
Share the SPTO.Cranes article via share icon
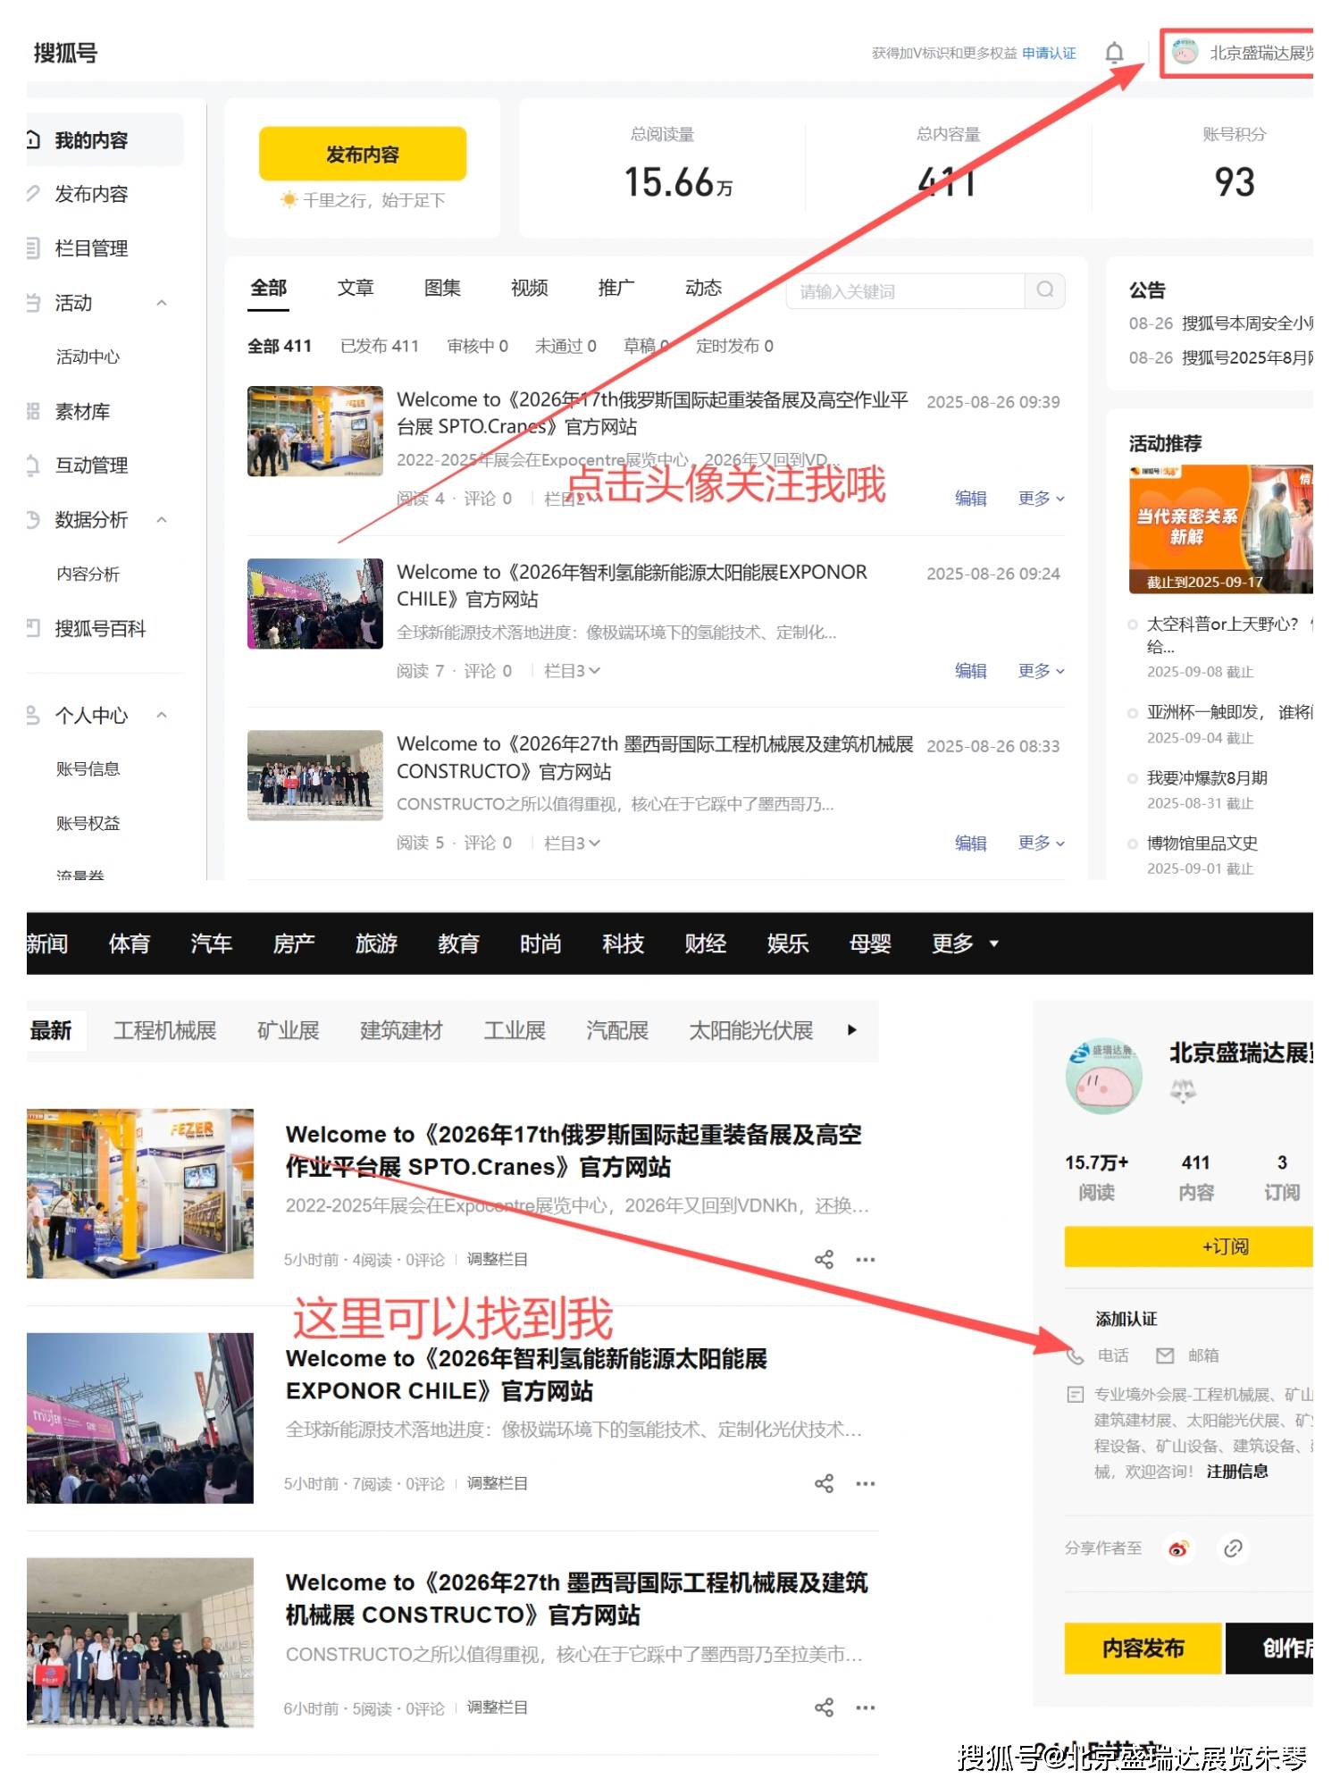(824, 1259)
